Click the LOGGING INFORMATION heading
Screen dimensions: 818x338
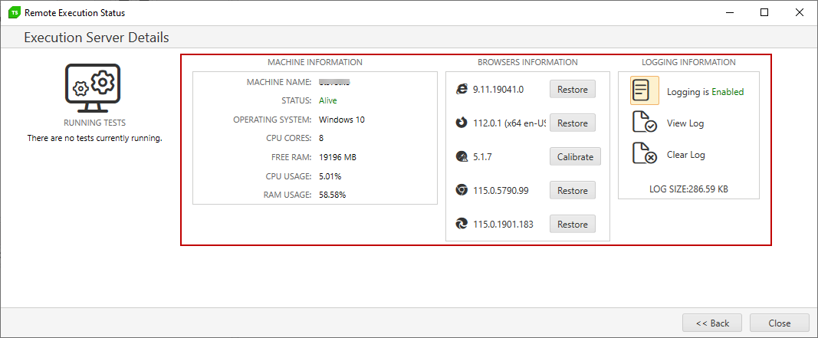click(688, 62)
